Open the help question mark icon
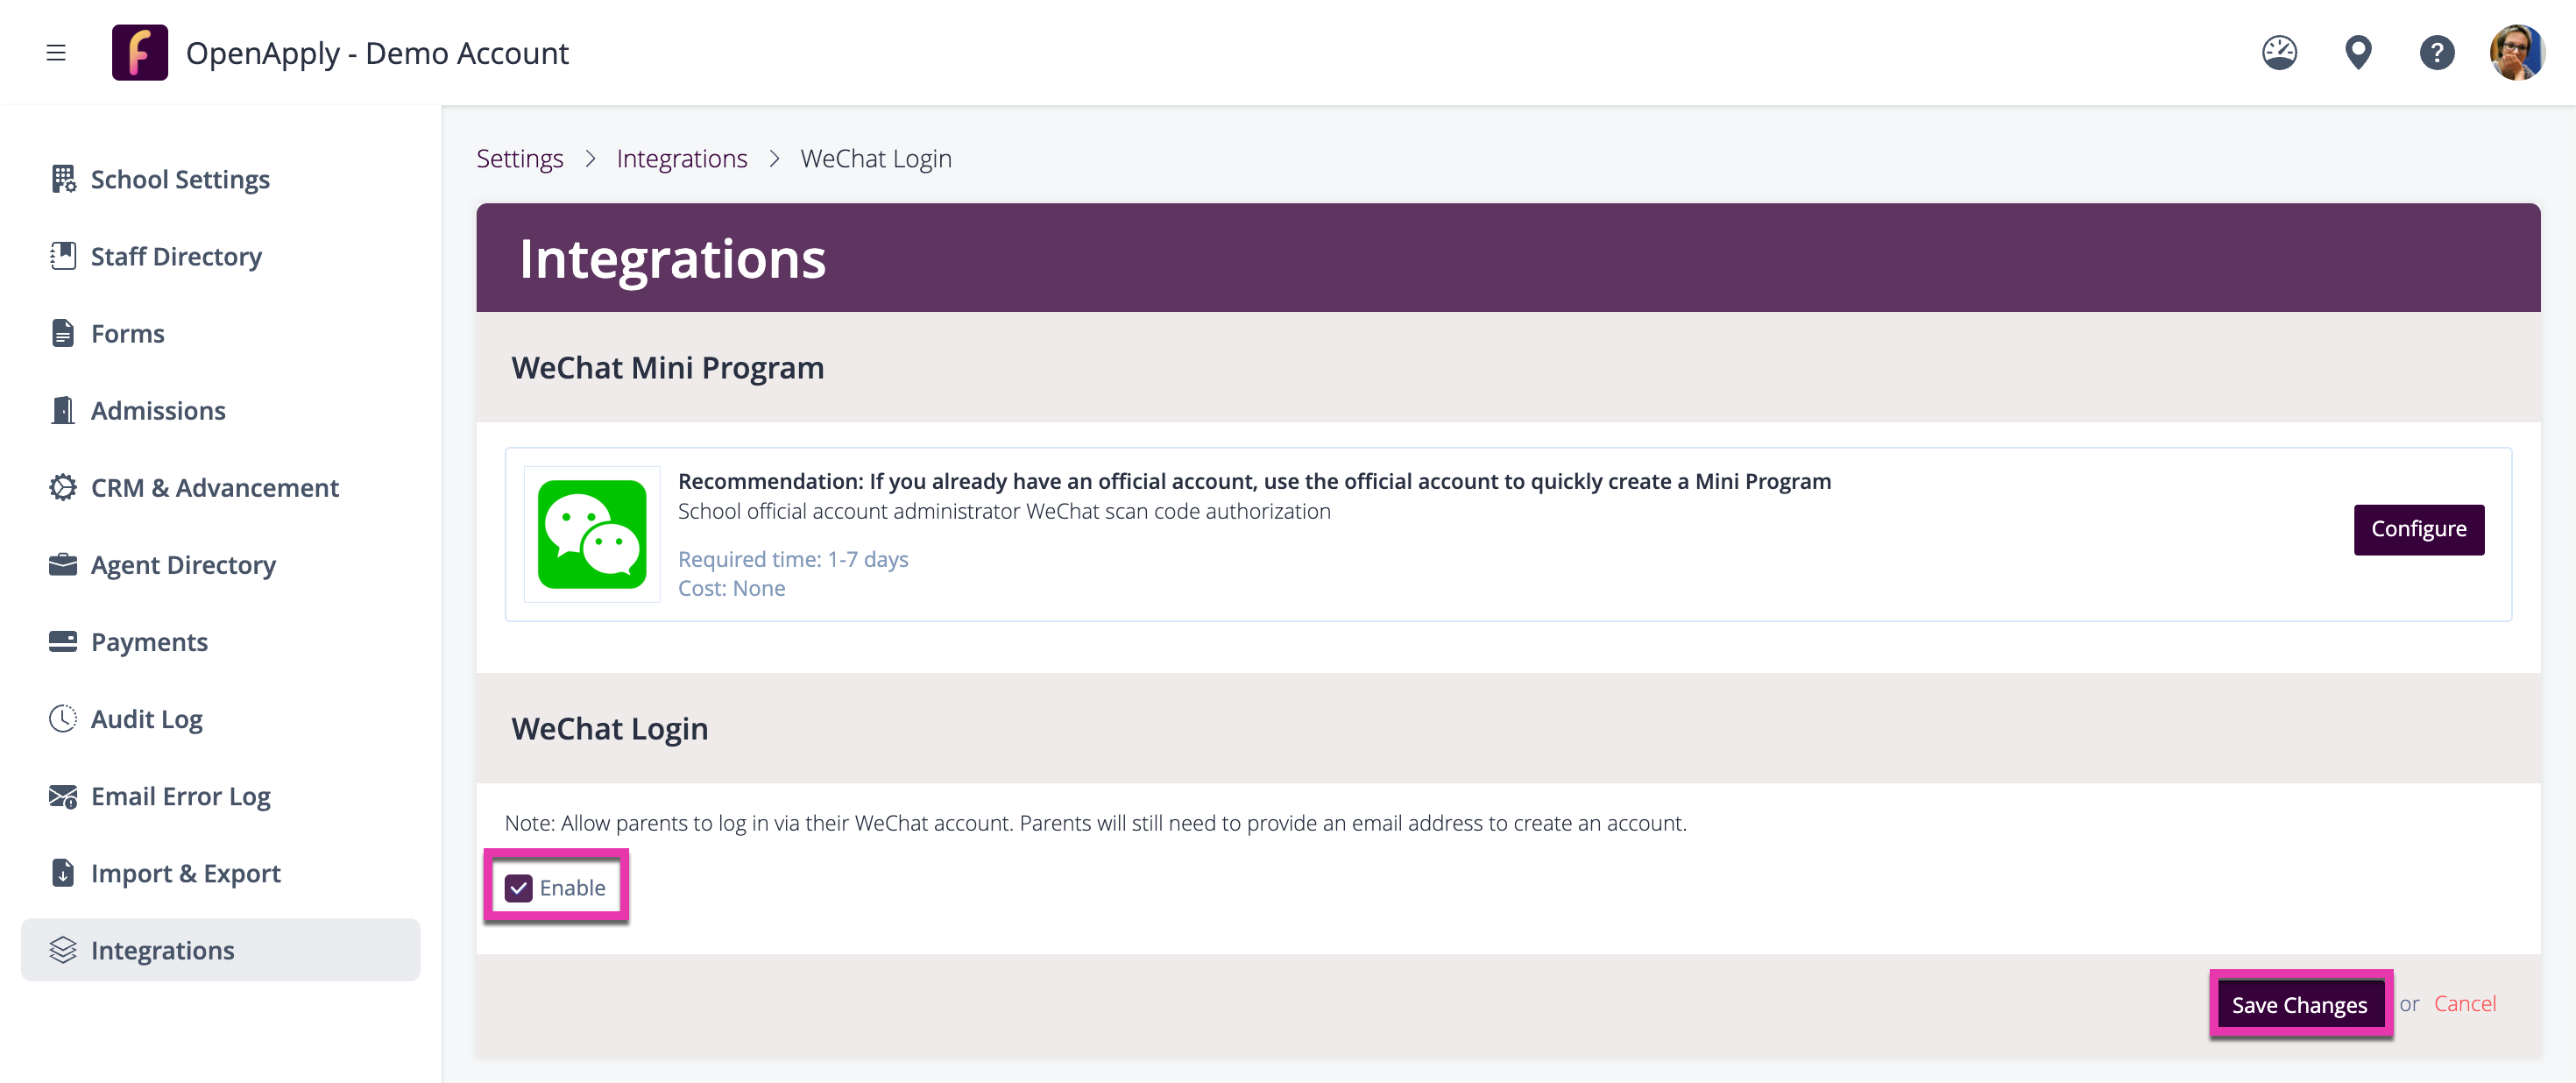The image size is (2576, 1083). (2436, 53)
